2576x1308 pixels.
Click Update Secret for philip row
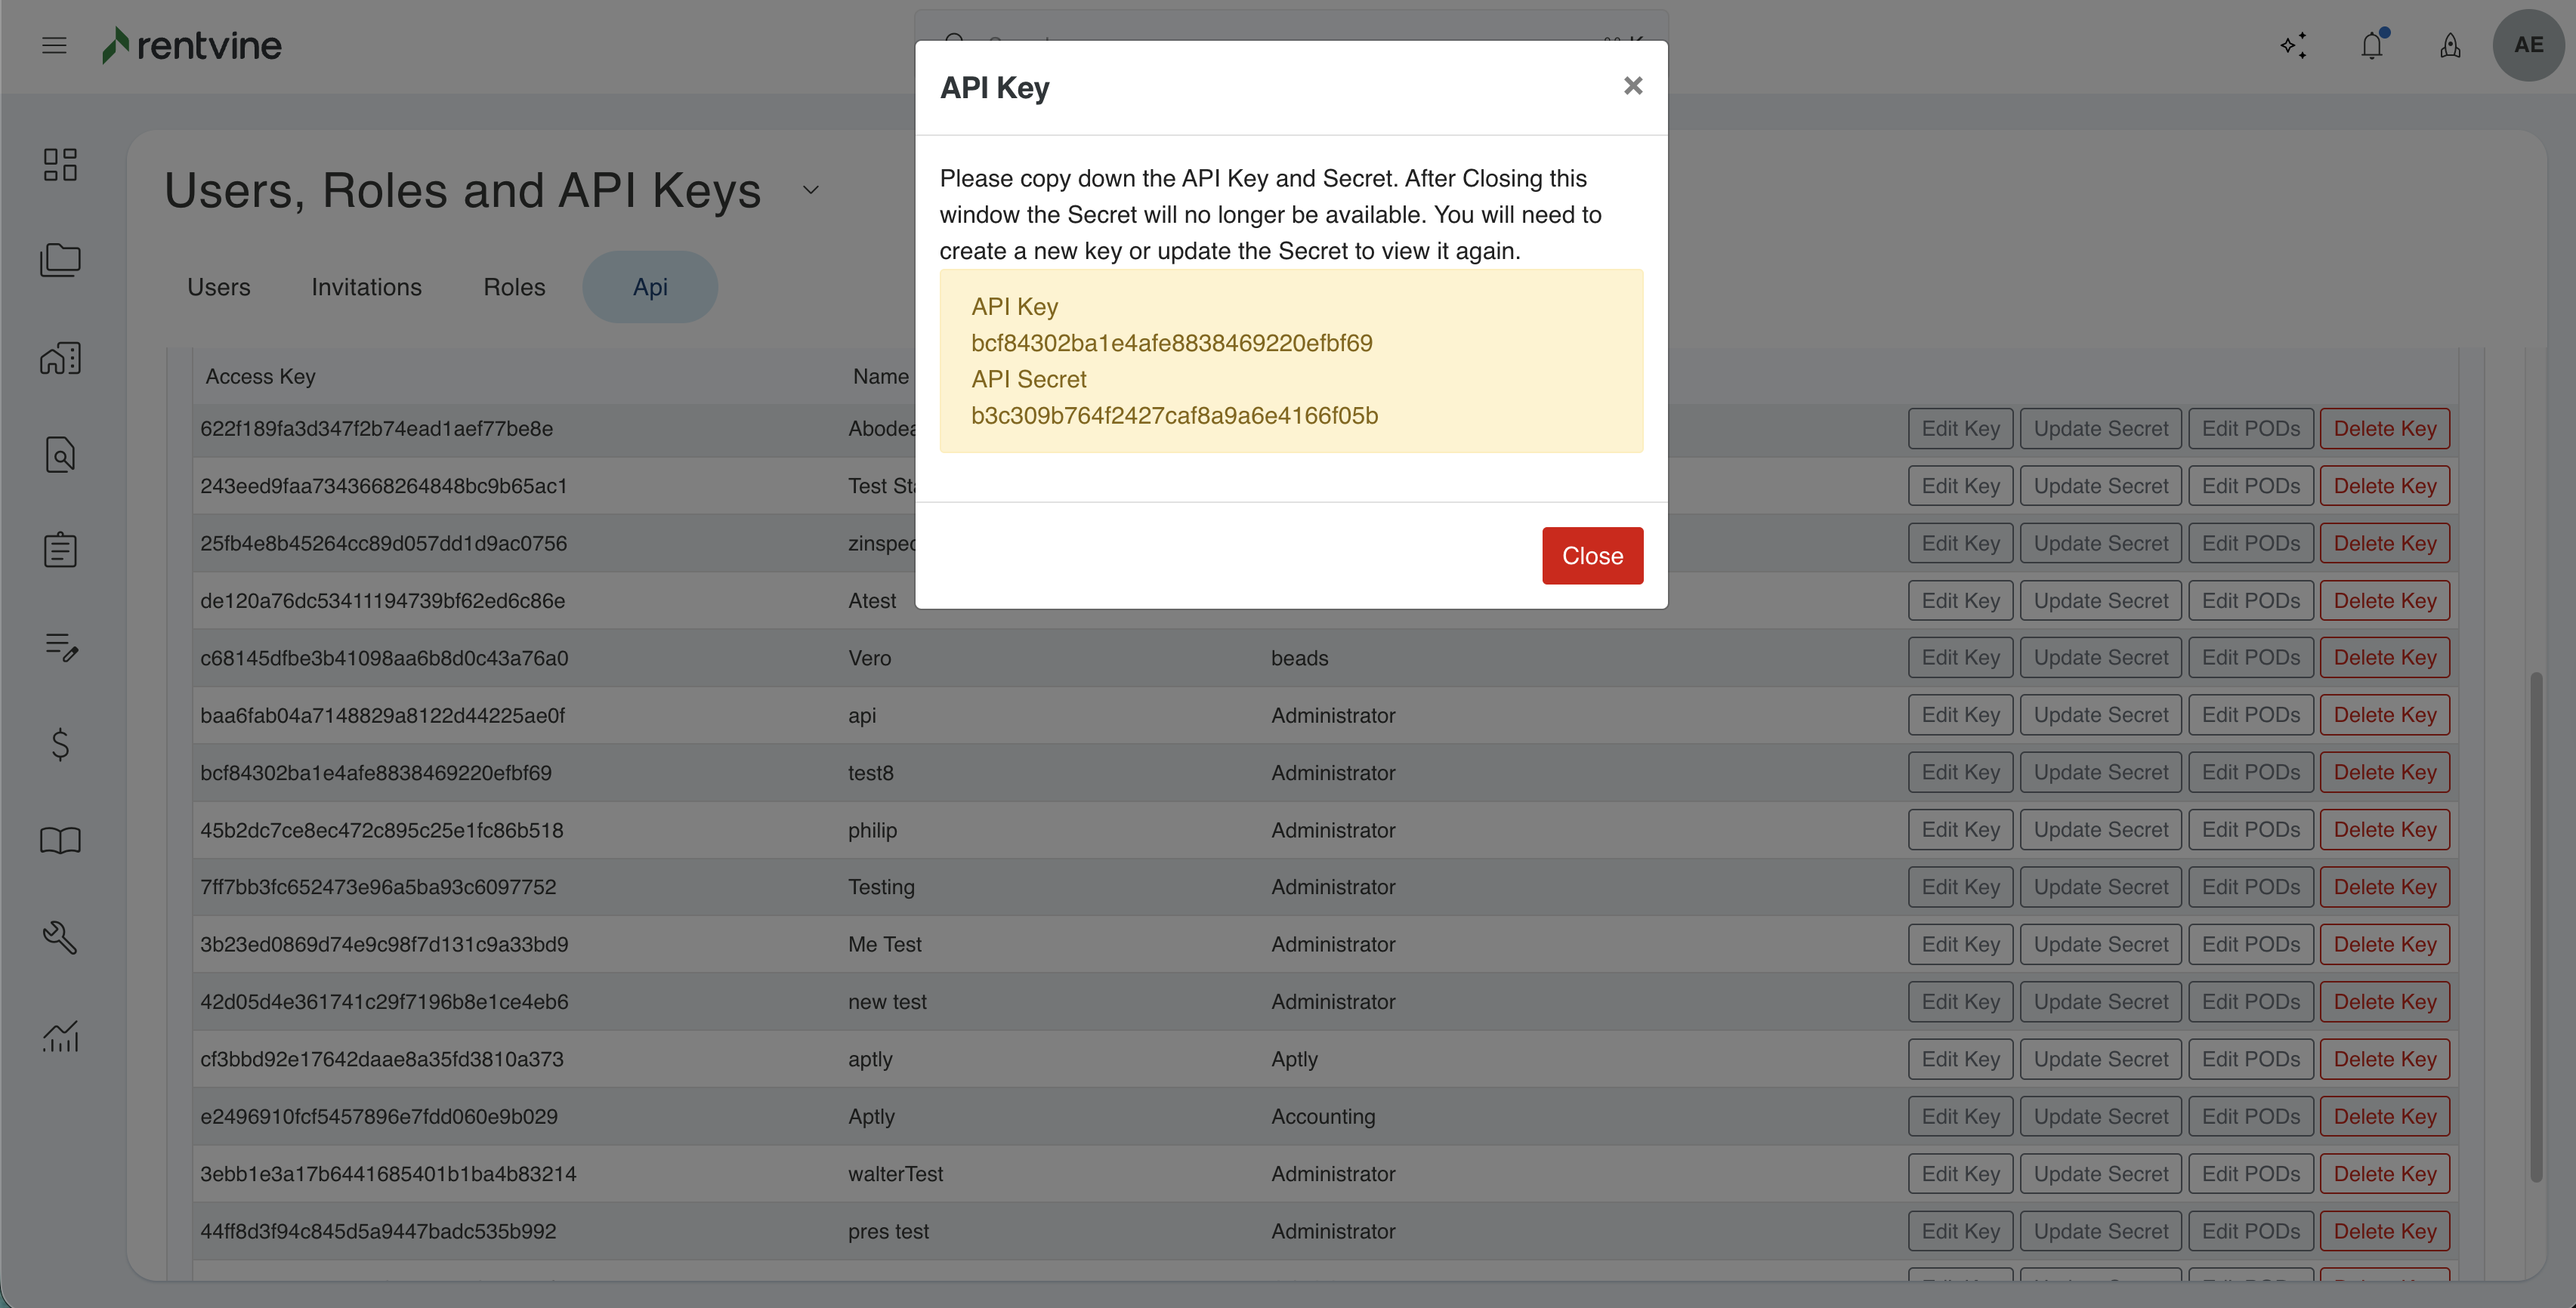coord(2100,830)
